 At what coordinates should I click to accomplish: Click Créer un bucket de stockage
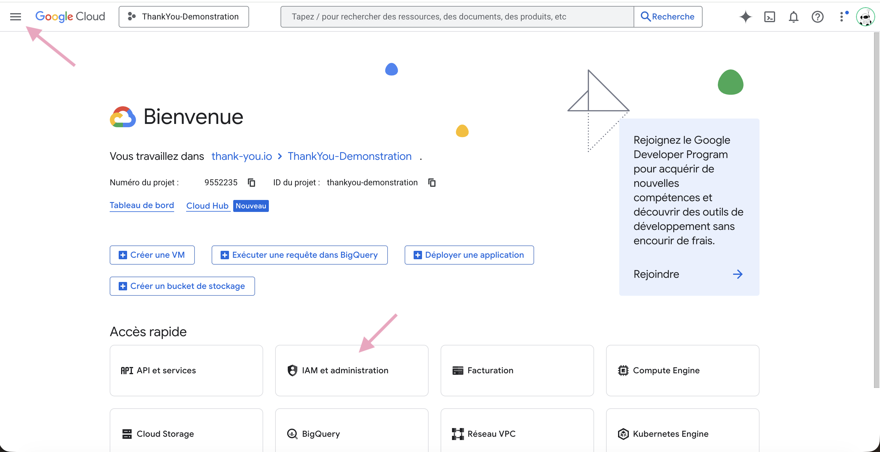182,286
